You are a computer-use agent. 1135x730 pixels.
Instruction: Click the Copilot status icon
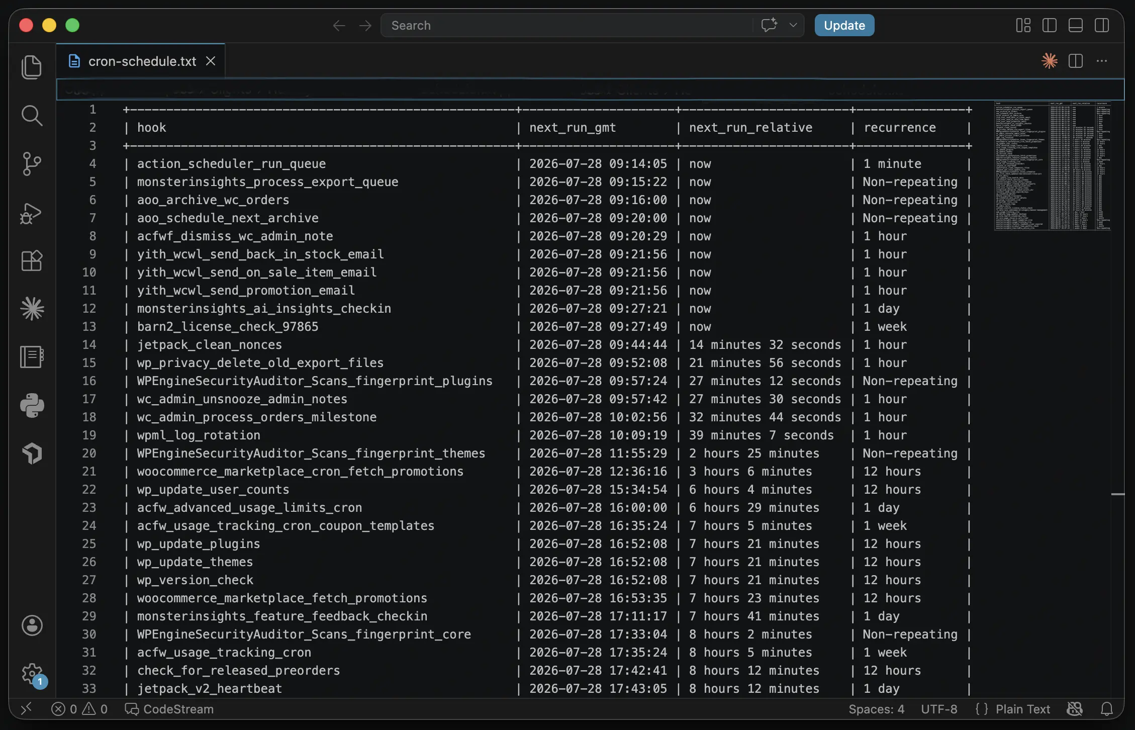pyautogui.click(x=1075, y=709)
